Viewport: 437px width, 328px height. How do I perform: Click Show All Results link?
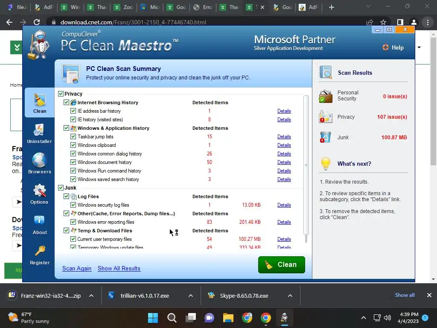119,268
